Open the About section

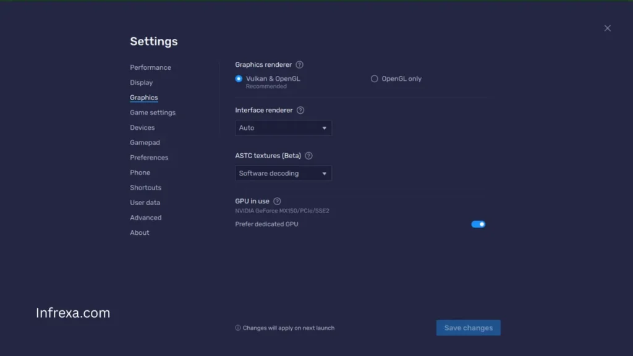tap(139, 232)
